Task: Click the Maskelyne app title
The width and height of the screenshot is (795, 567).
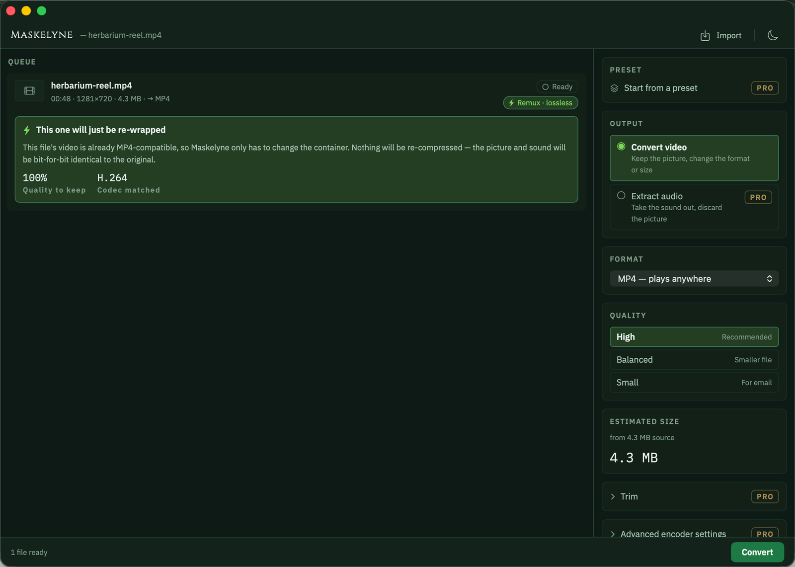Action: pyautogui.click(x=42, y=35)
